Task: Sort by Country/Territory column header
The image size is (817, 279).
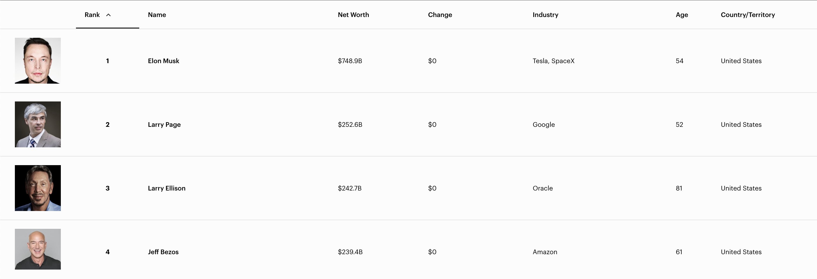Action: [x=748, y=15]
